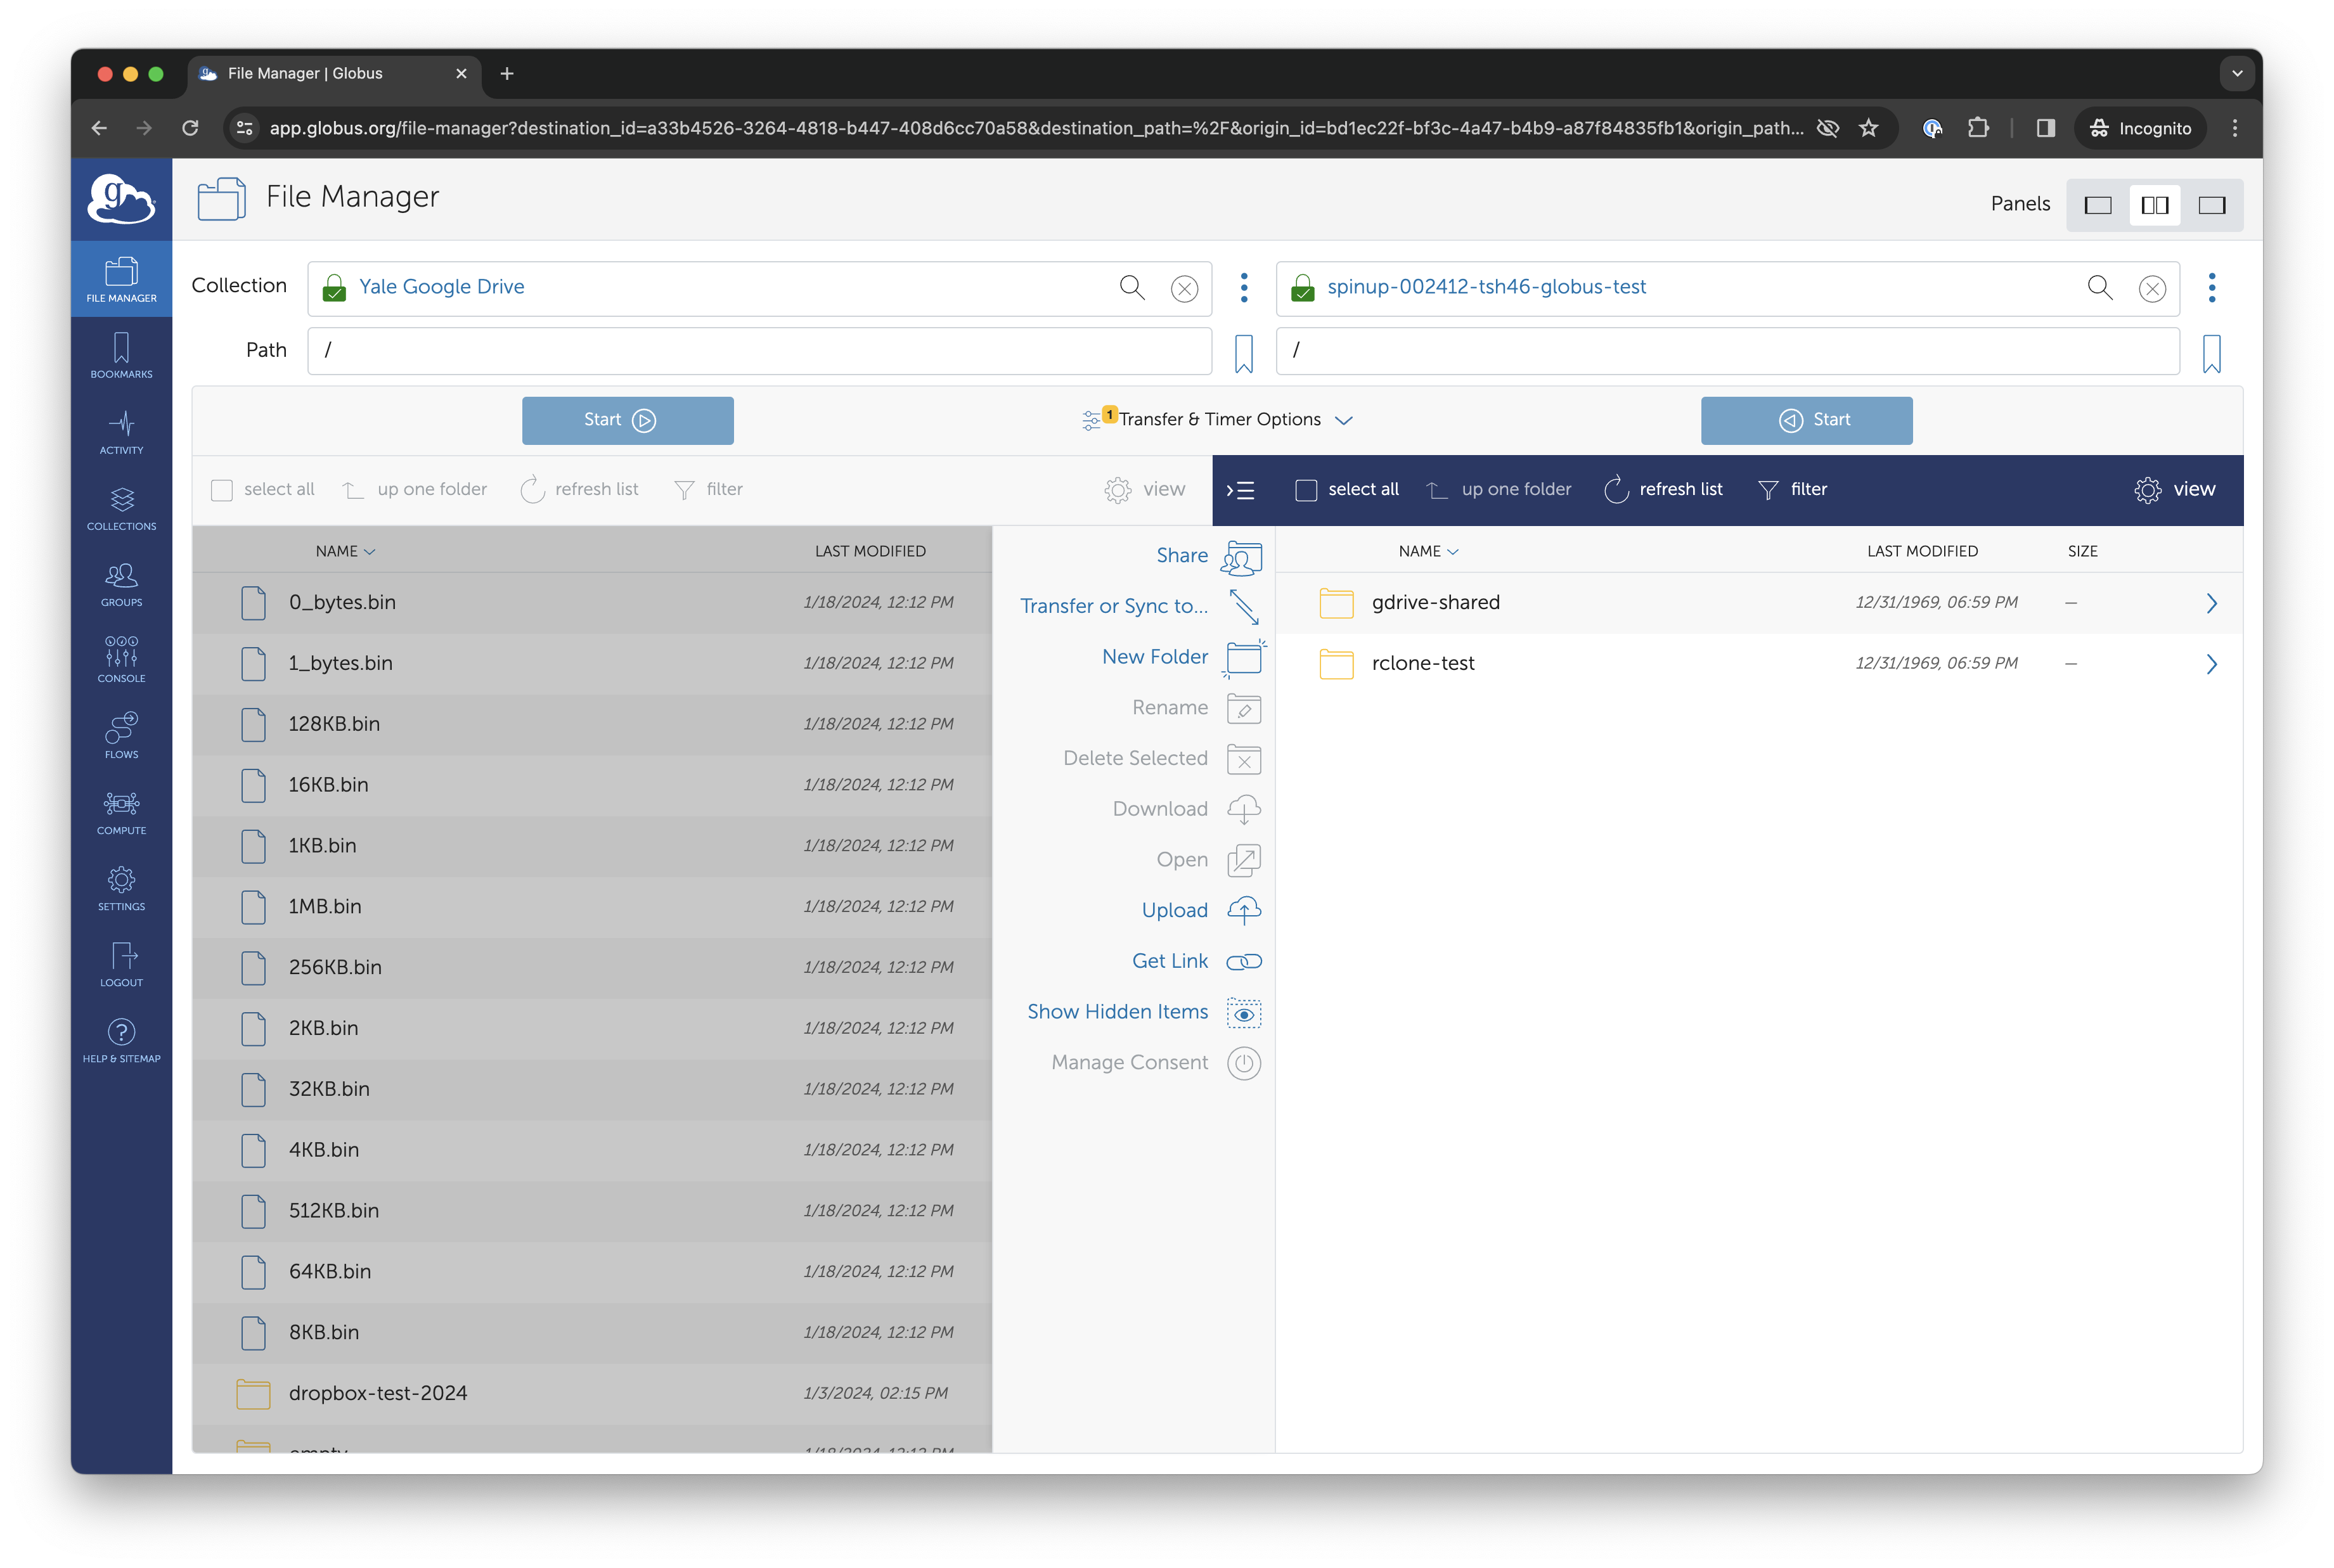Select the rightmost panel layout icon
Screen dimensions: 2334x1568
(2211, 205)
